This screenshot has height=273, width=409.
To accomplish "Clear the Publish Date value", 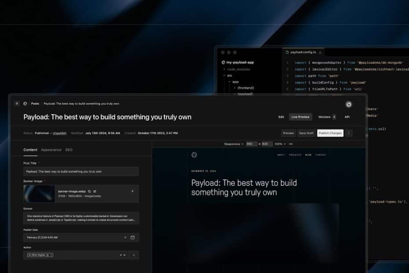I will pyautogui.click(x=125, y=237).
